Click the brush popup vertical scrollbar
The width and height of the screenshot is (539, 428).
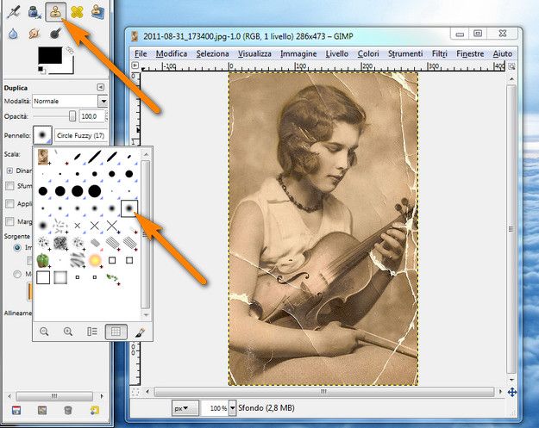pyautogui.click(x=146, y=233)
